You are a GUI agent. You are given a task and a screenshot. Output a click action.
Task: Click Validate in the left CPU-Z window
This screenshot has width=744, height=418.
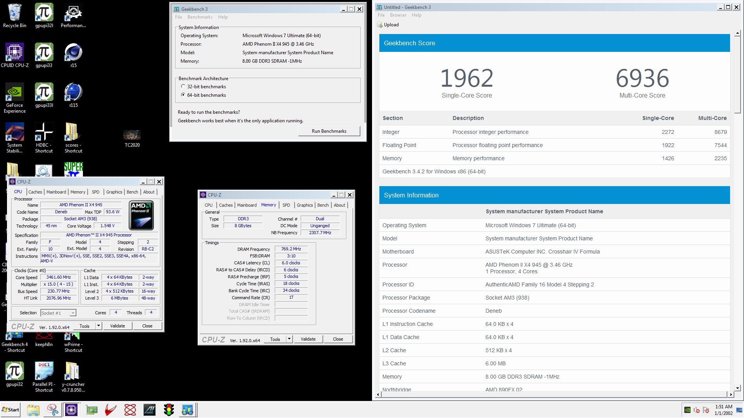(117, 326)
